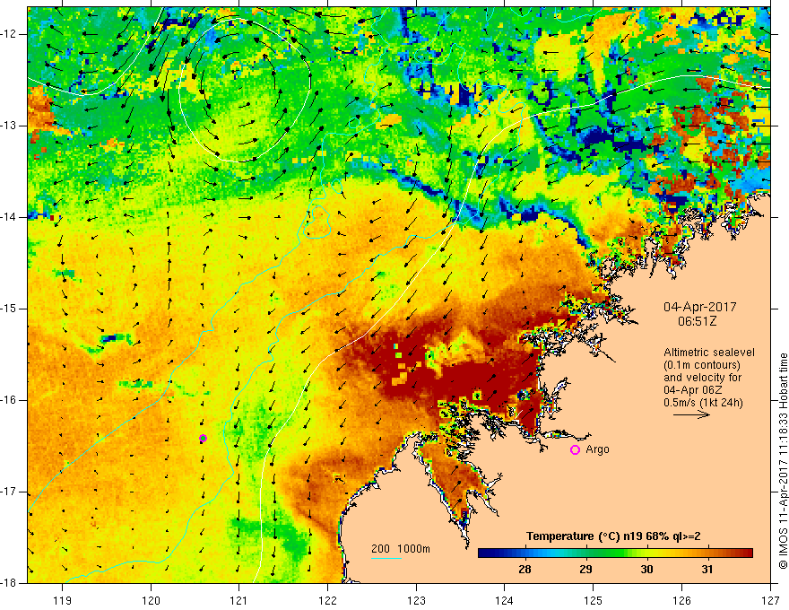The height and width of the screenshot is (610, 789).
Task: Click the '(0.1m contours)' caption line
Action: (x=701, y=365)
